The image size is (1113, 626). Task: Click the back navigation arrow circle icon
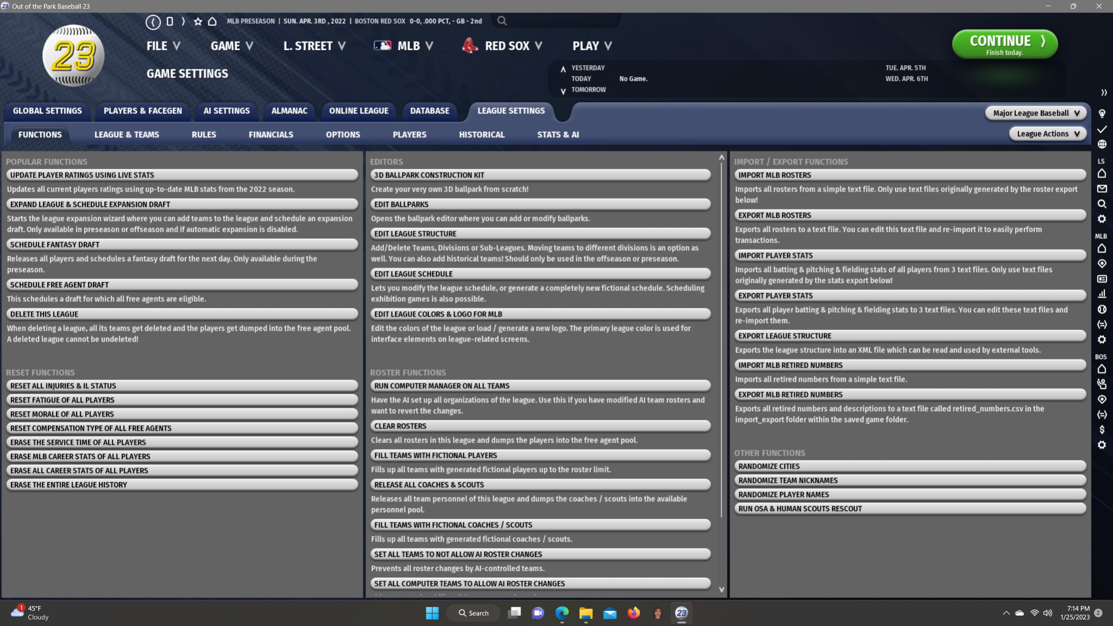click(153, 22)
